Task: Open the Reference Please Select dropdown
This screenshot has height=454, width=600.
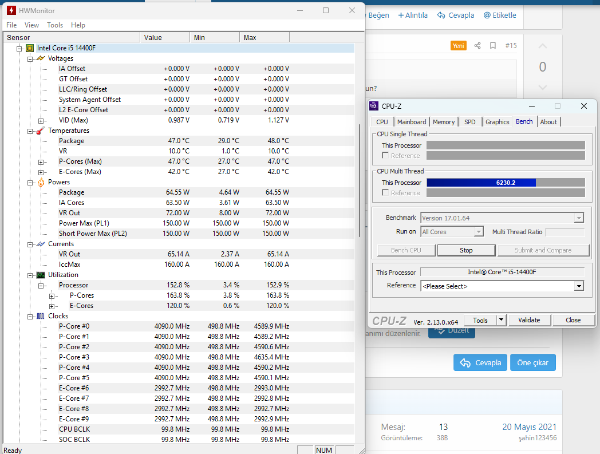Action: (x=579, y=286)
